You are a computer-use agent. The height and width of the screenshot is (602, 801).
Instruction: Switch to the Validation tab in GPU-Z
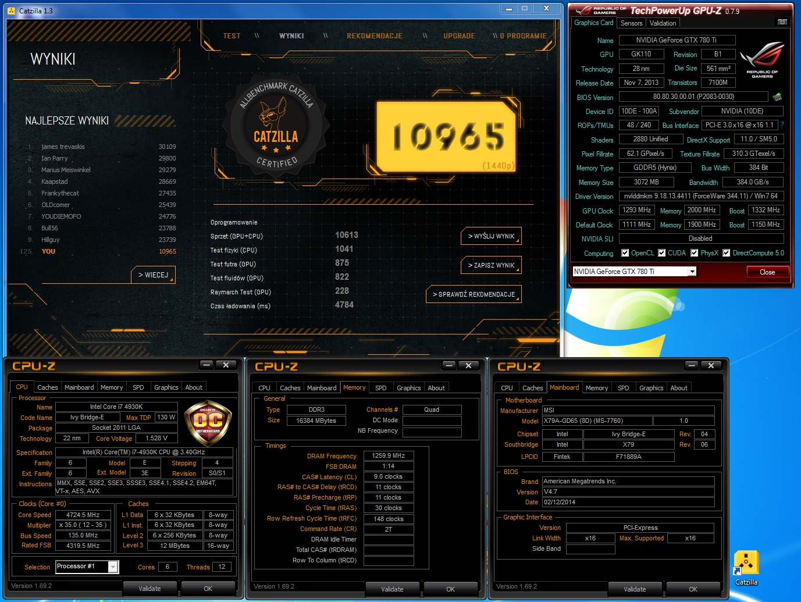click(x=663, y=23)
